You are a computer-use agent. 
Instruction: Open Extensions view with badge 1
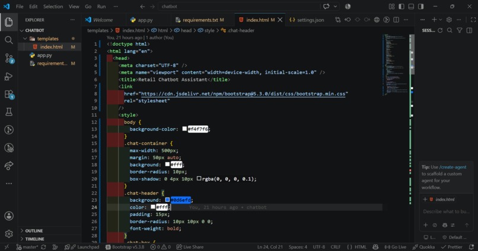(x=9, y=94)
